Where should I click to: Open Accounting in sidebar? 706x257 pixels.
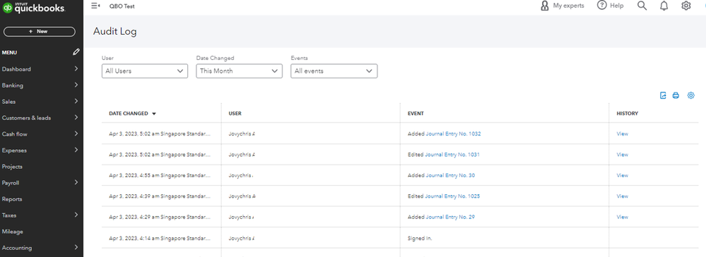coord(17,248)
